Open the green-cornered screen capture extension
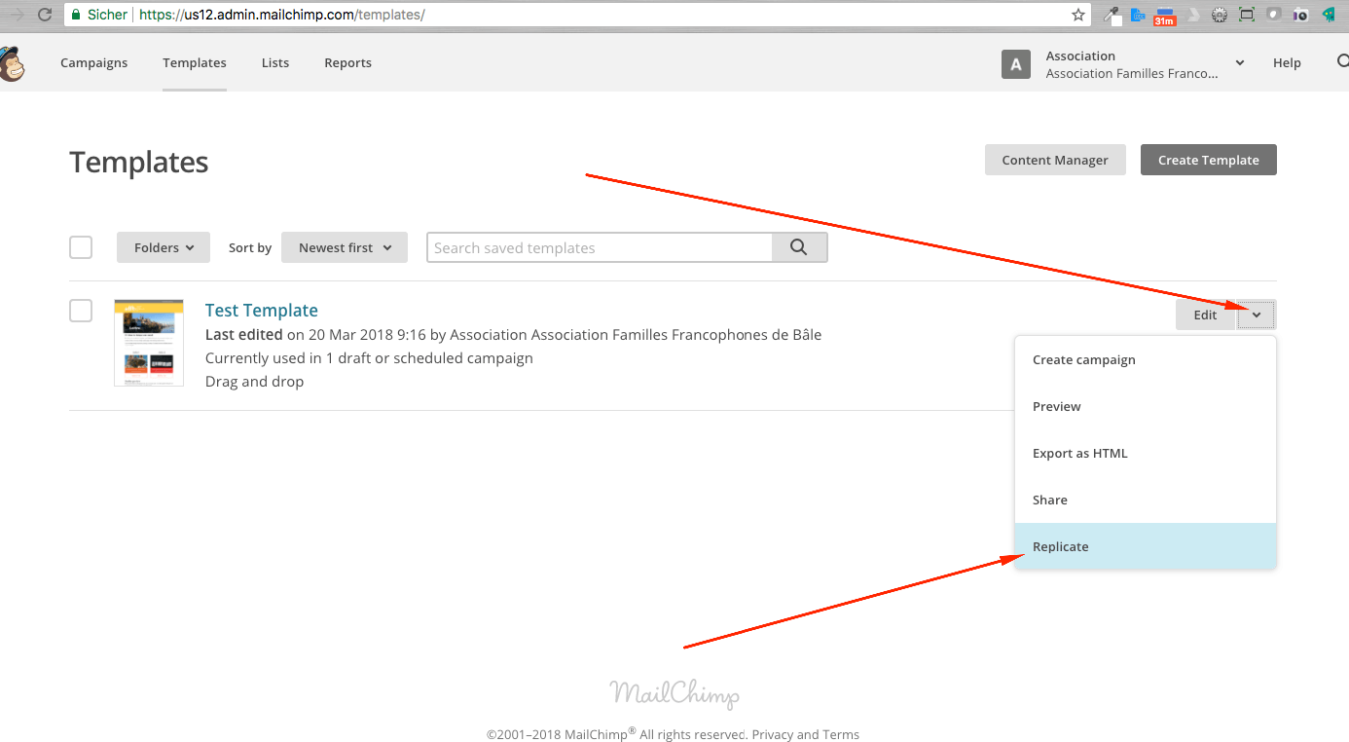1349x742 pixels. 1247,15
